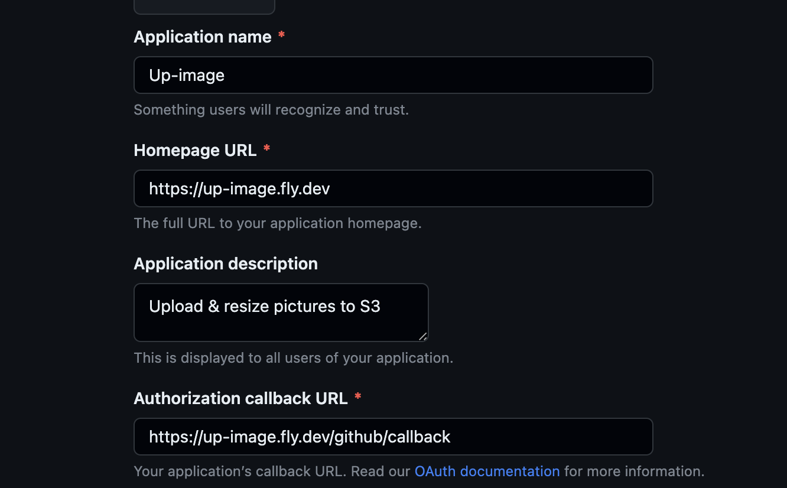Click the helper text "Something users will recognize and trust"
The height and width of the screenshot is (488, 787).
271,109
